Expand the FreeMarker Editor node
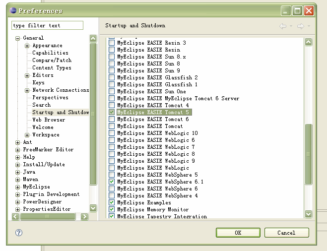The width and height of the screenshot is (327, 251). [17, 150]
